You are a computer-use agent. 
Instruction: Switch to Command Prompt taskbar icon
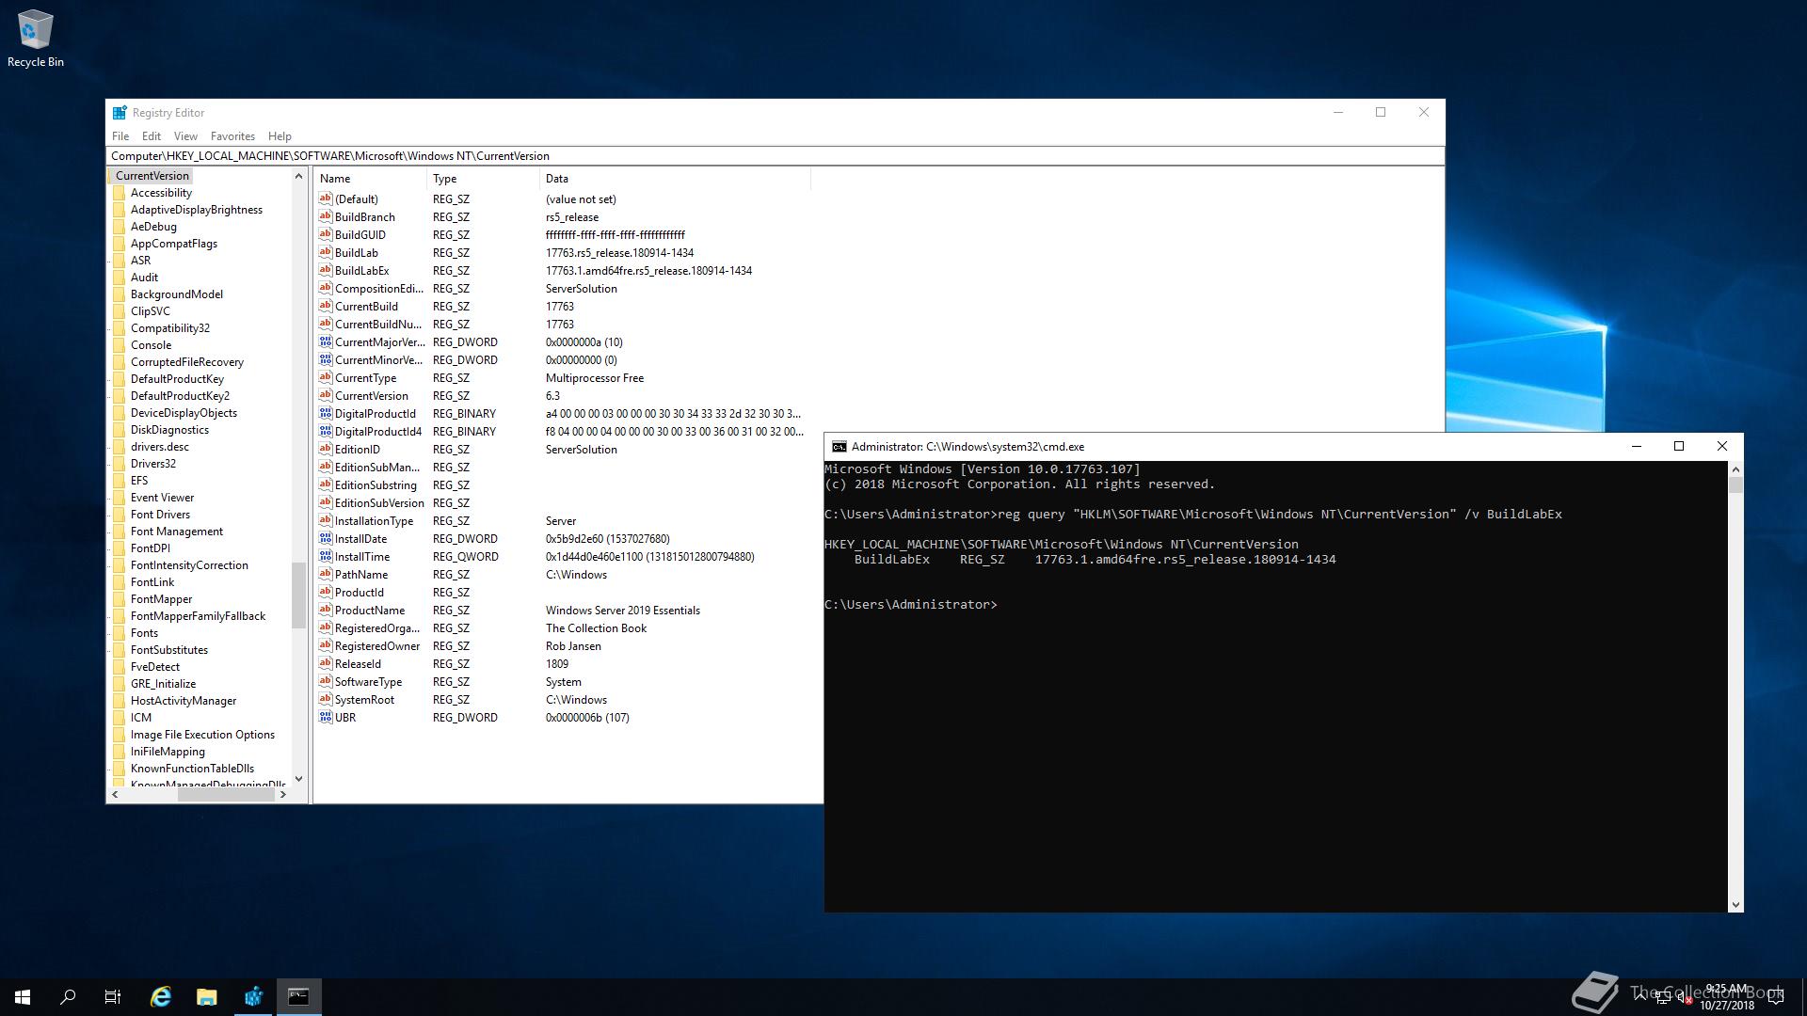pyautogui.click(x=299, y=997)
